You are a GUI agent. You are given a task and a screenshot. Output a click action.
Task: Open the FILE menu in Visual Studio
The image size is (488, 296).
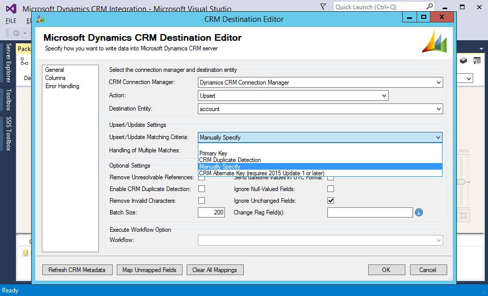coord(11,21)
